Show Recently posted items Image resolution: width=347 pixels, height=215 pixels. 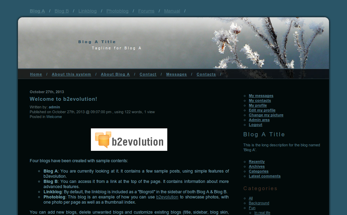point(257,162)
